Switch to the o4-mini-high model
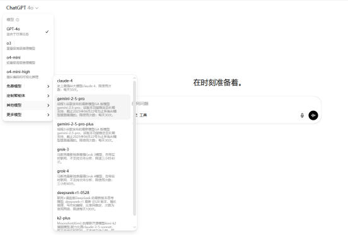 pyautogui.click(x=28, y=74)
